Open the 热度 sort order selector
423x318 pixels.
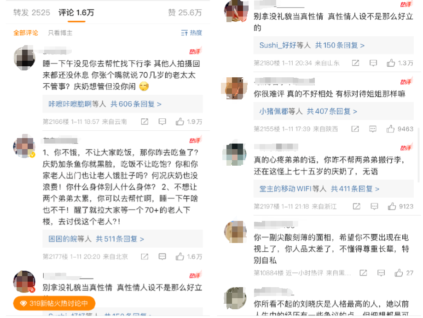[191, 33]
